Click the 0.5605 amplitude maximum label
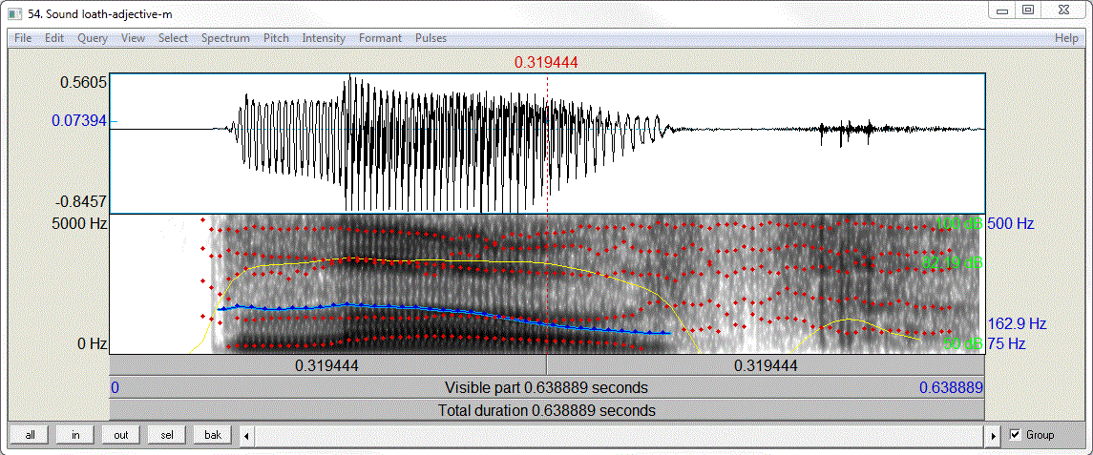This screenshot has width=1093, height=455. click(x=84, y=82)
